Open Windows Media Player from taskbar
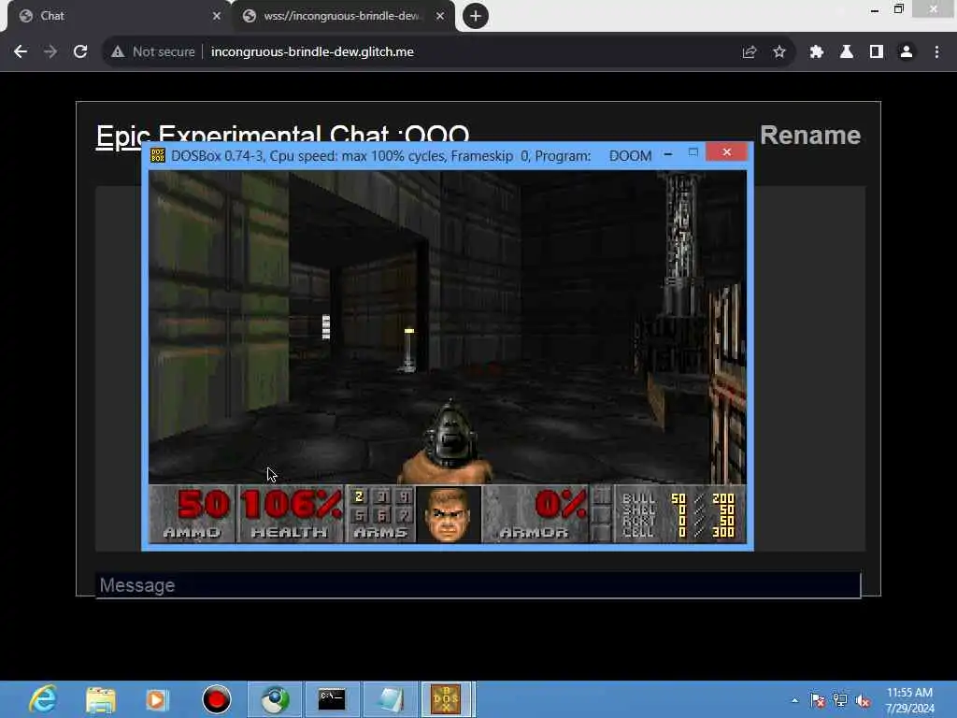Viewport: 957px width, 718px height. [157, 699]
